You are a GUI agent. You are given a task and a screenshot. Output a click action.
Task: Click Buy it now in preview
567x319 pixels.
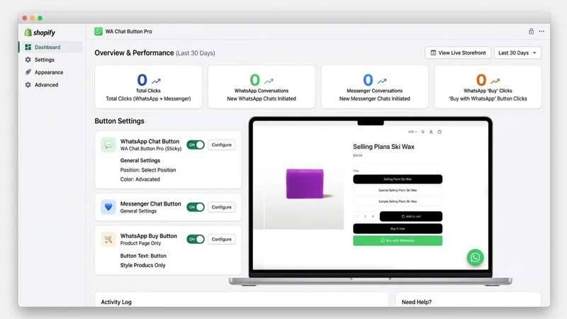tap(398, 228)
